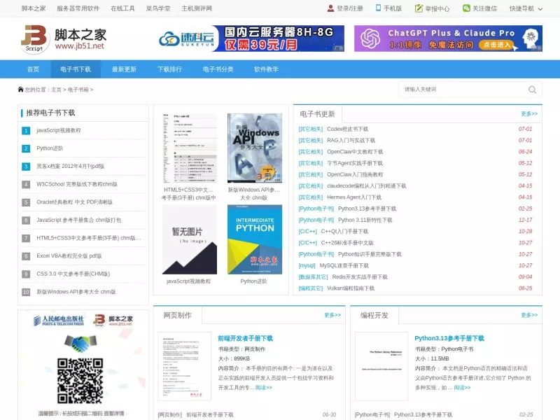
Task: Open 更多>> in 网页制作 panel
Action: 332,315
